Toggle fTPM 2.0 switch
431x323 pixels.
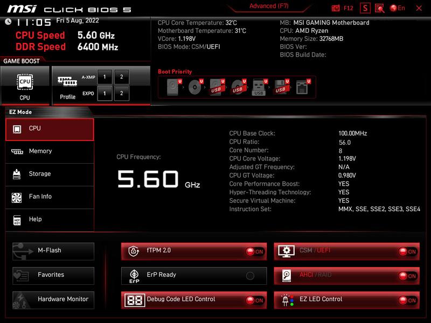pyautogui.click(x=255, y=251)
